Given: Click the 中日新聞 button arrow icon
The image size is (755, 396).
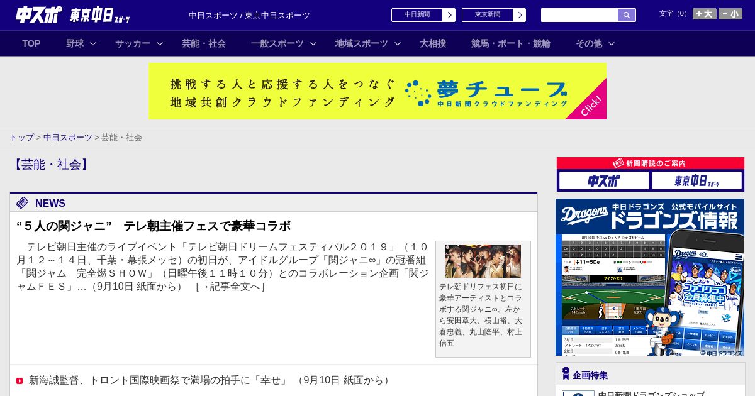Looking at the screenshot, I should pyautogui.click(x=449, y=15).
